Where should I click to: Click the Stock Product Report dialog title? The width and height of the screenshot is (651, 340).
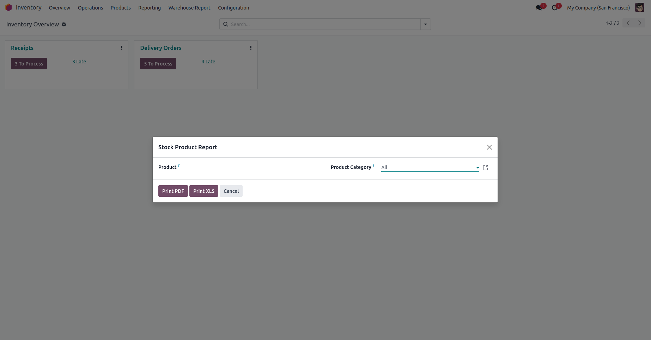(188, 147)
